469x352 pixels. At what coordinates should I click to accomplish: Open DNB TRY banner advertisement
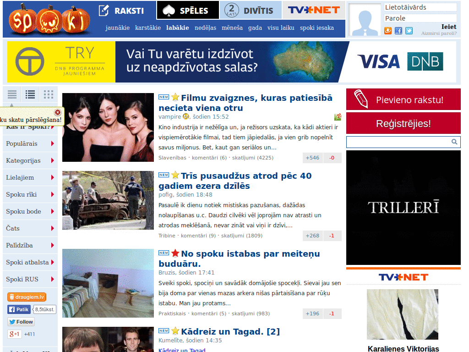[232, 62]
